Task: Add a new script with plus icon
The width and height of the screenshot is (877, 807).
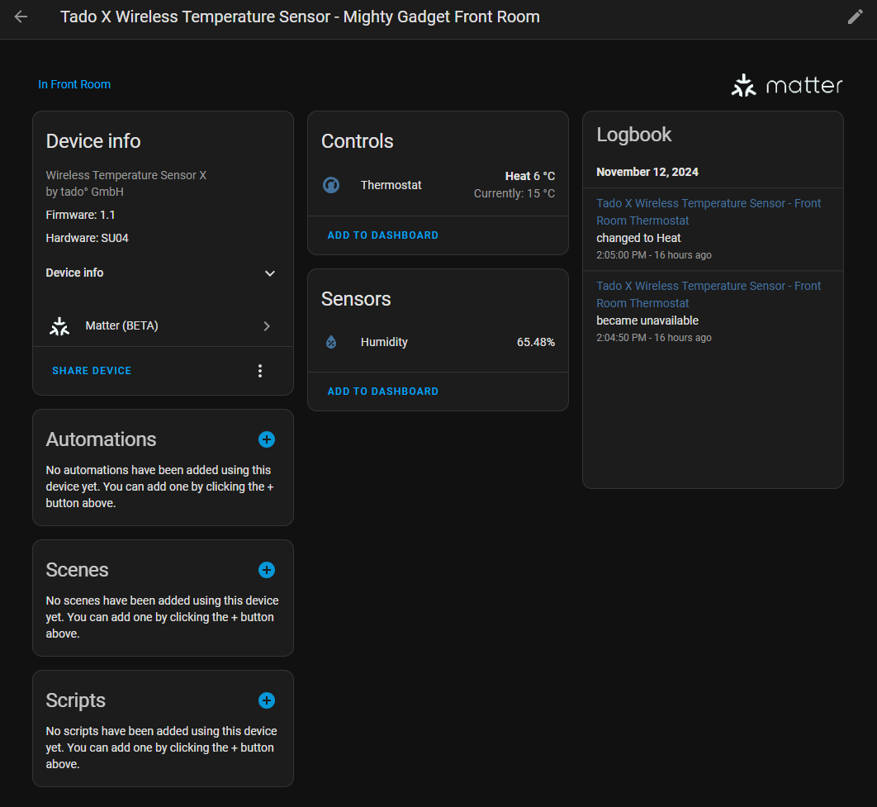Action: 266,700
